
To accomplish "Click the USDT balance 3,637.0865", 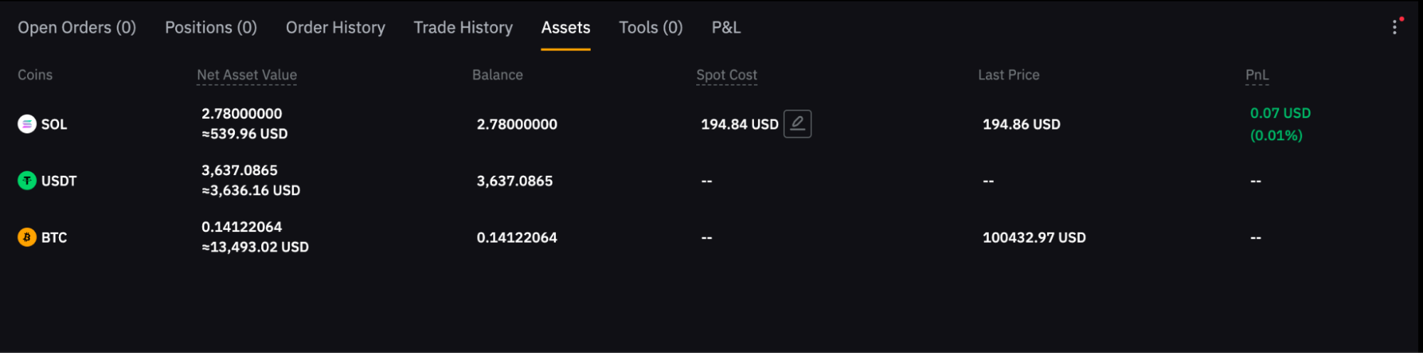I will pos(514,181).
